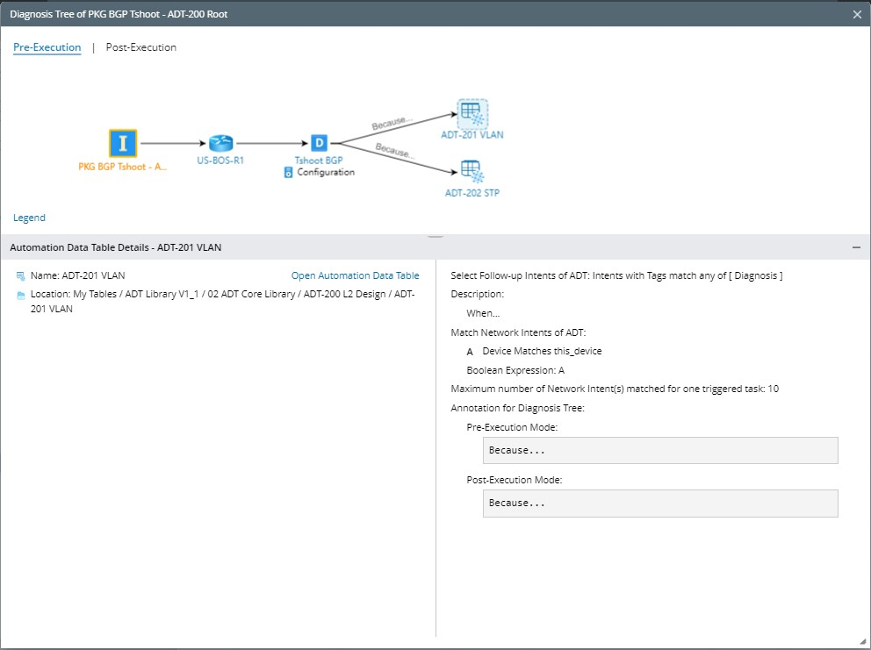Click the Pre-Execution Mode annotation field

tap(660, 451)
